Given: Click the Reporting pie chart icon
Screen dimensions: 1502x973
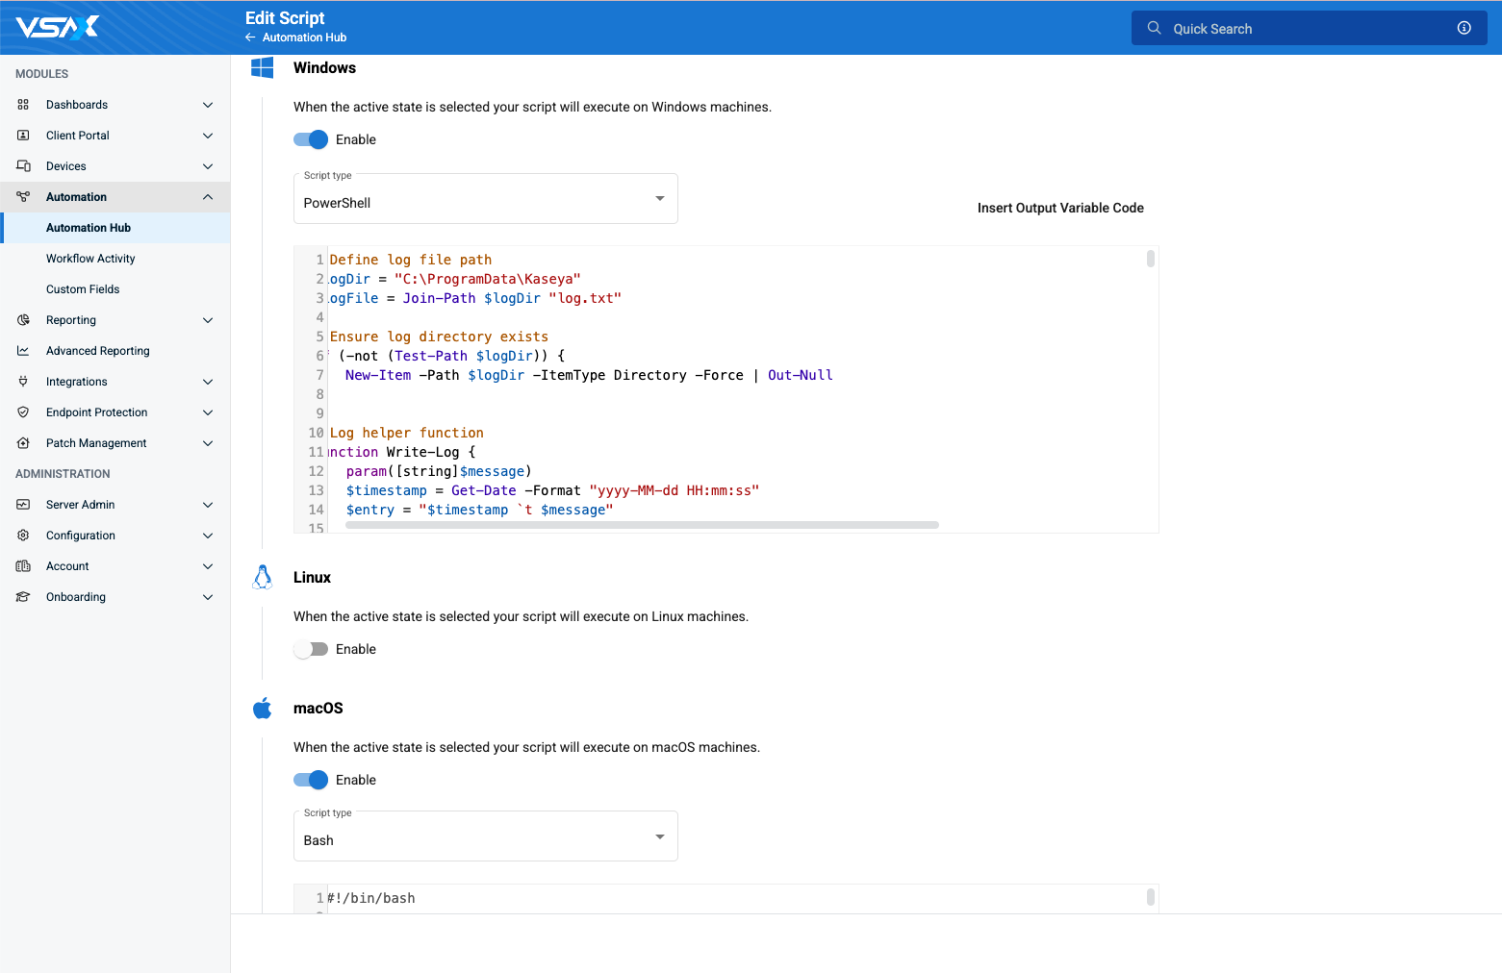Looking at the screenshot, I should click(x=23, y=320).
